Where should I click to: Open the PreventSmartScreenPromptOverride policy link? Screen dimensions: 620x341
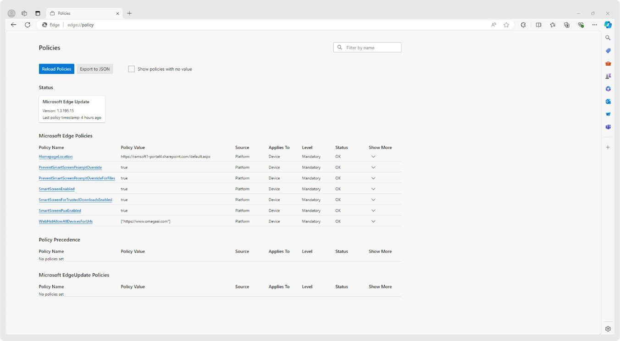pyautogui.click(x=70, y=168)
